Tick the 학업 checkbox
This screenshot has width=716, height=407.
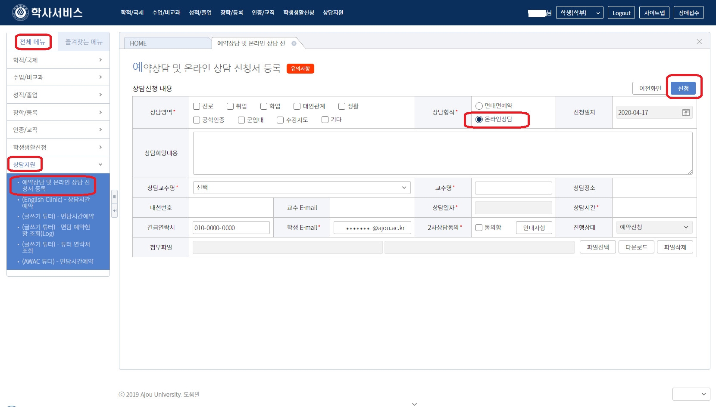pos(264,106)
